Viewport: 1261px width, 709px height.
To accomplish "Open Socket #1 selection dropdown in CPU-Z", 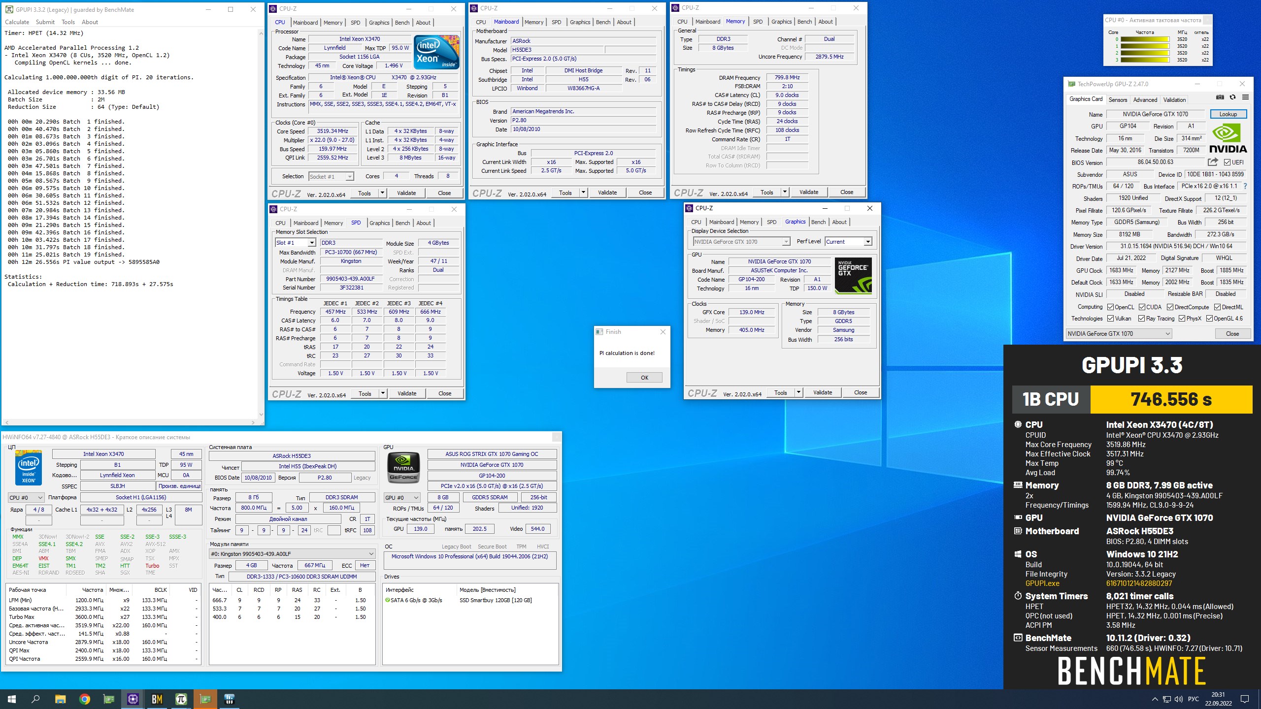I will (331, 176).
